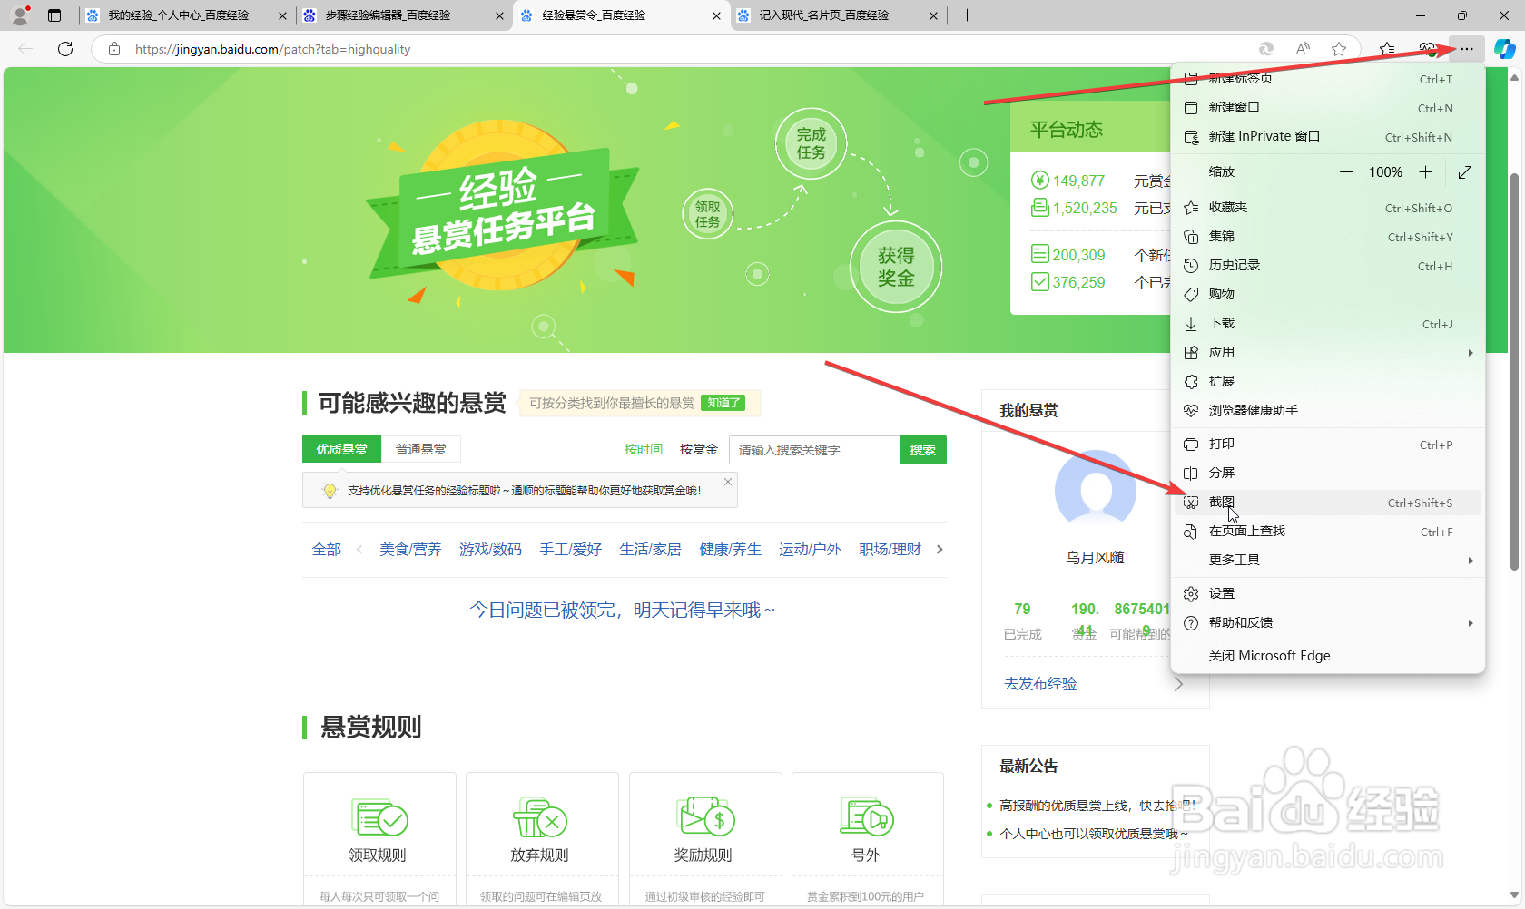The height and width of the screenshot is (909, 1525).
Task: Select 新建窗口 menu entry
Action: point(1328,108)
